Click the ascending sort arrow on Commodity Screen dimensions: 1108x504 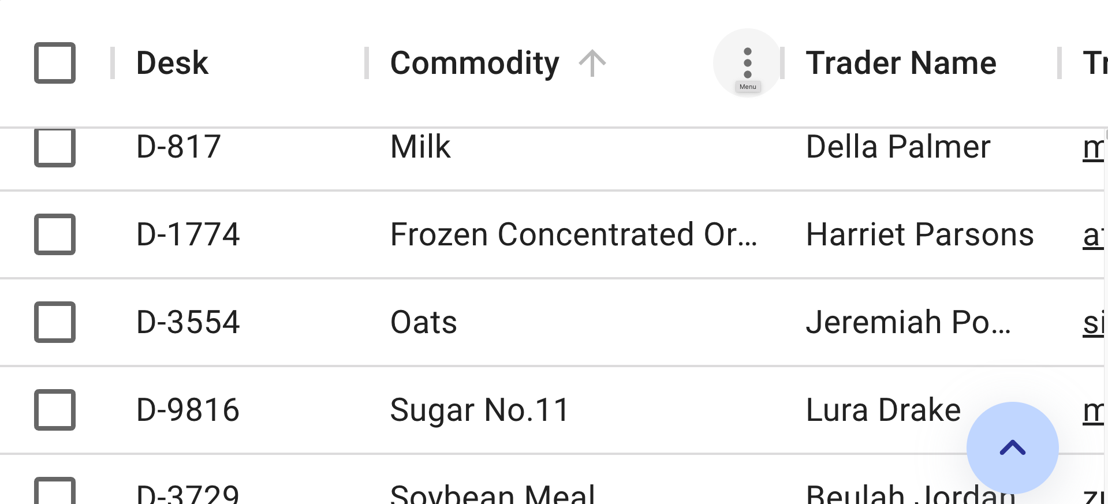click(593, 62)
